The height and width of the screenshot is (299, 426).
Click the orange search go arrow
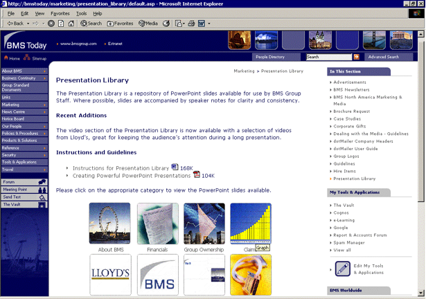click(x=357, y=57)
